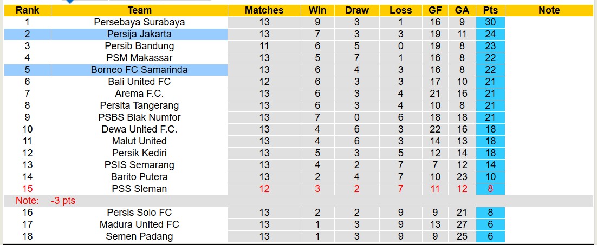Click the Pts column header
The height and width of the screenshot is (245, 597).
click(x=490, y=10)
